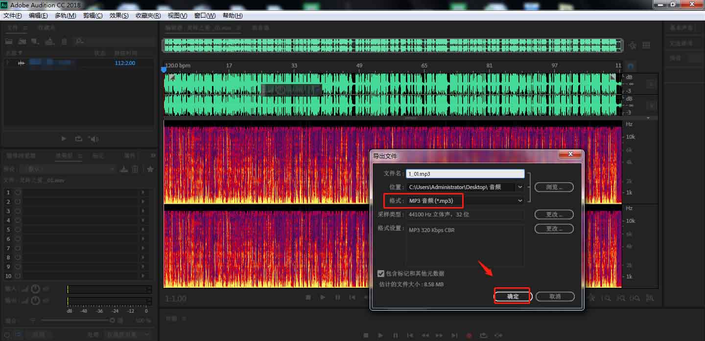The width and height of the screenshot is (705, 341).
Task: Click the trash icon in the Files panel
Action: click(64, 42)
